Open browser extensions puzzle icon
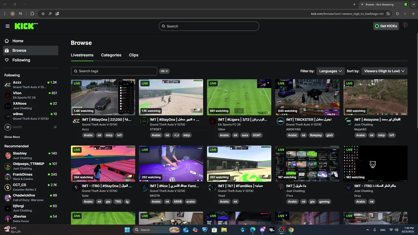The width and height of the screenshot is (418, 235). (x=32, y=14)
